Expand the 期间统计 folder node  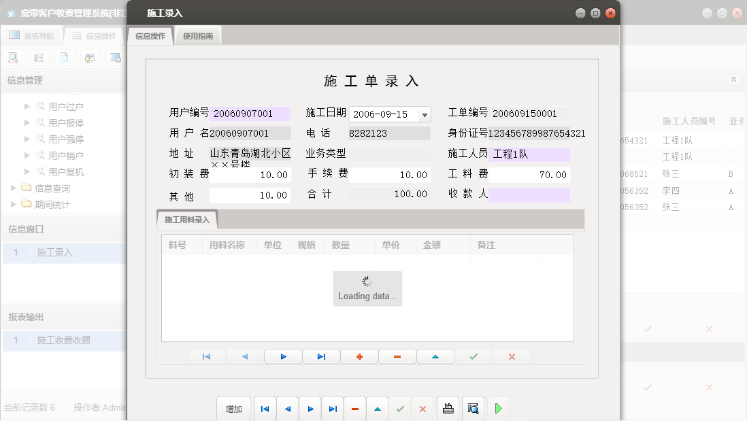coord(15,204)
